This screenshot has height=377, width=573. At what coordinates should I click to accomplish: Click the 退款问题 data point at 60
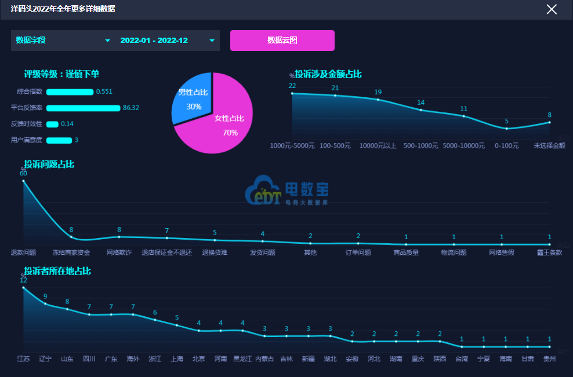pos(24,181)
